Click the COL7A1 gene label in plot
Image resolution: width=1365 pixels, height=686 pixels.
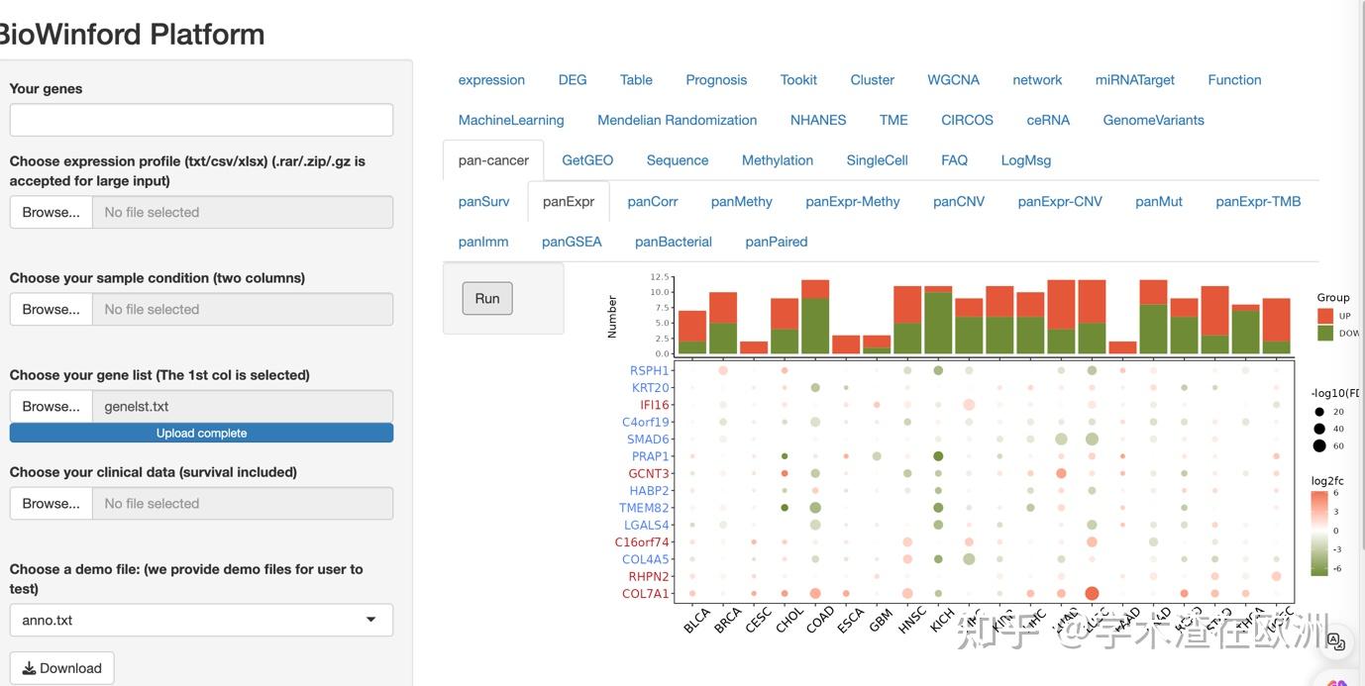(x=645, y=594)
